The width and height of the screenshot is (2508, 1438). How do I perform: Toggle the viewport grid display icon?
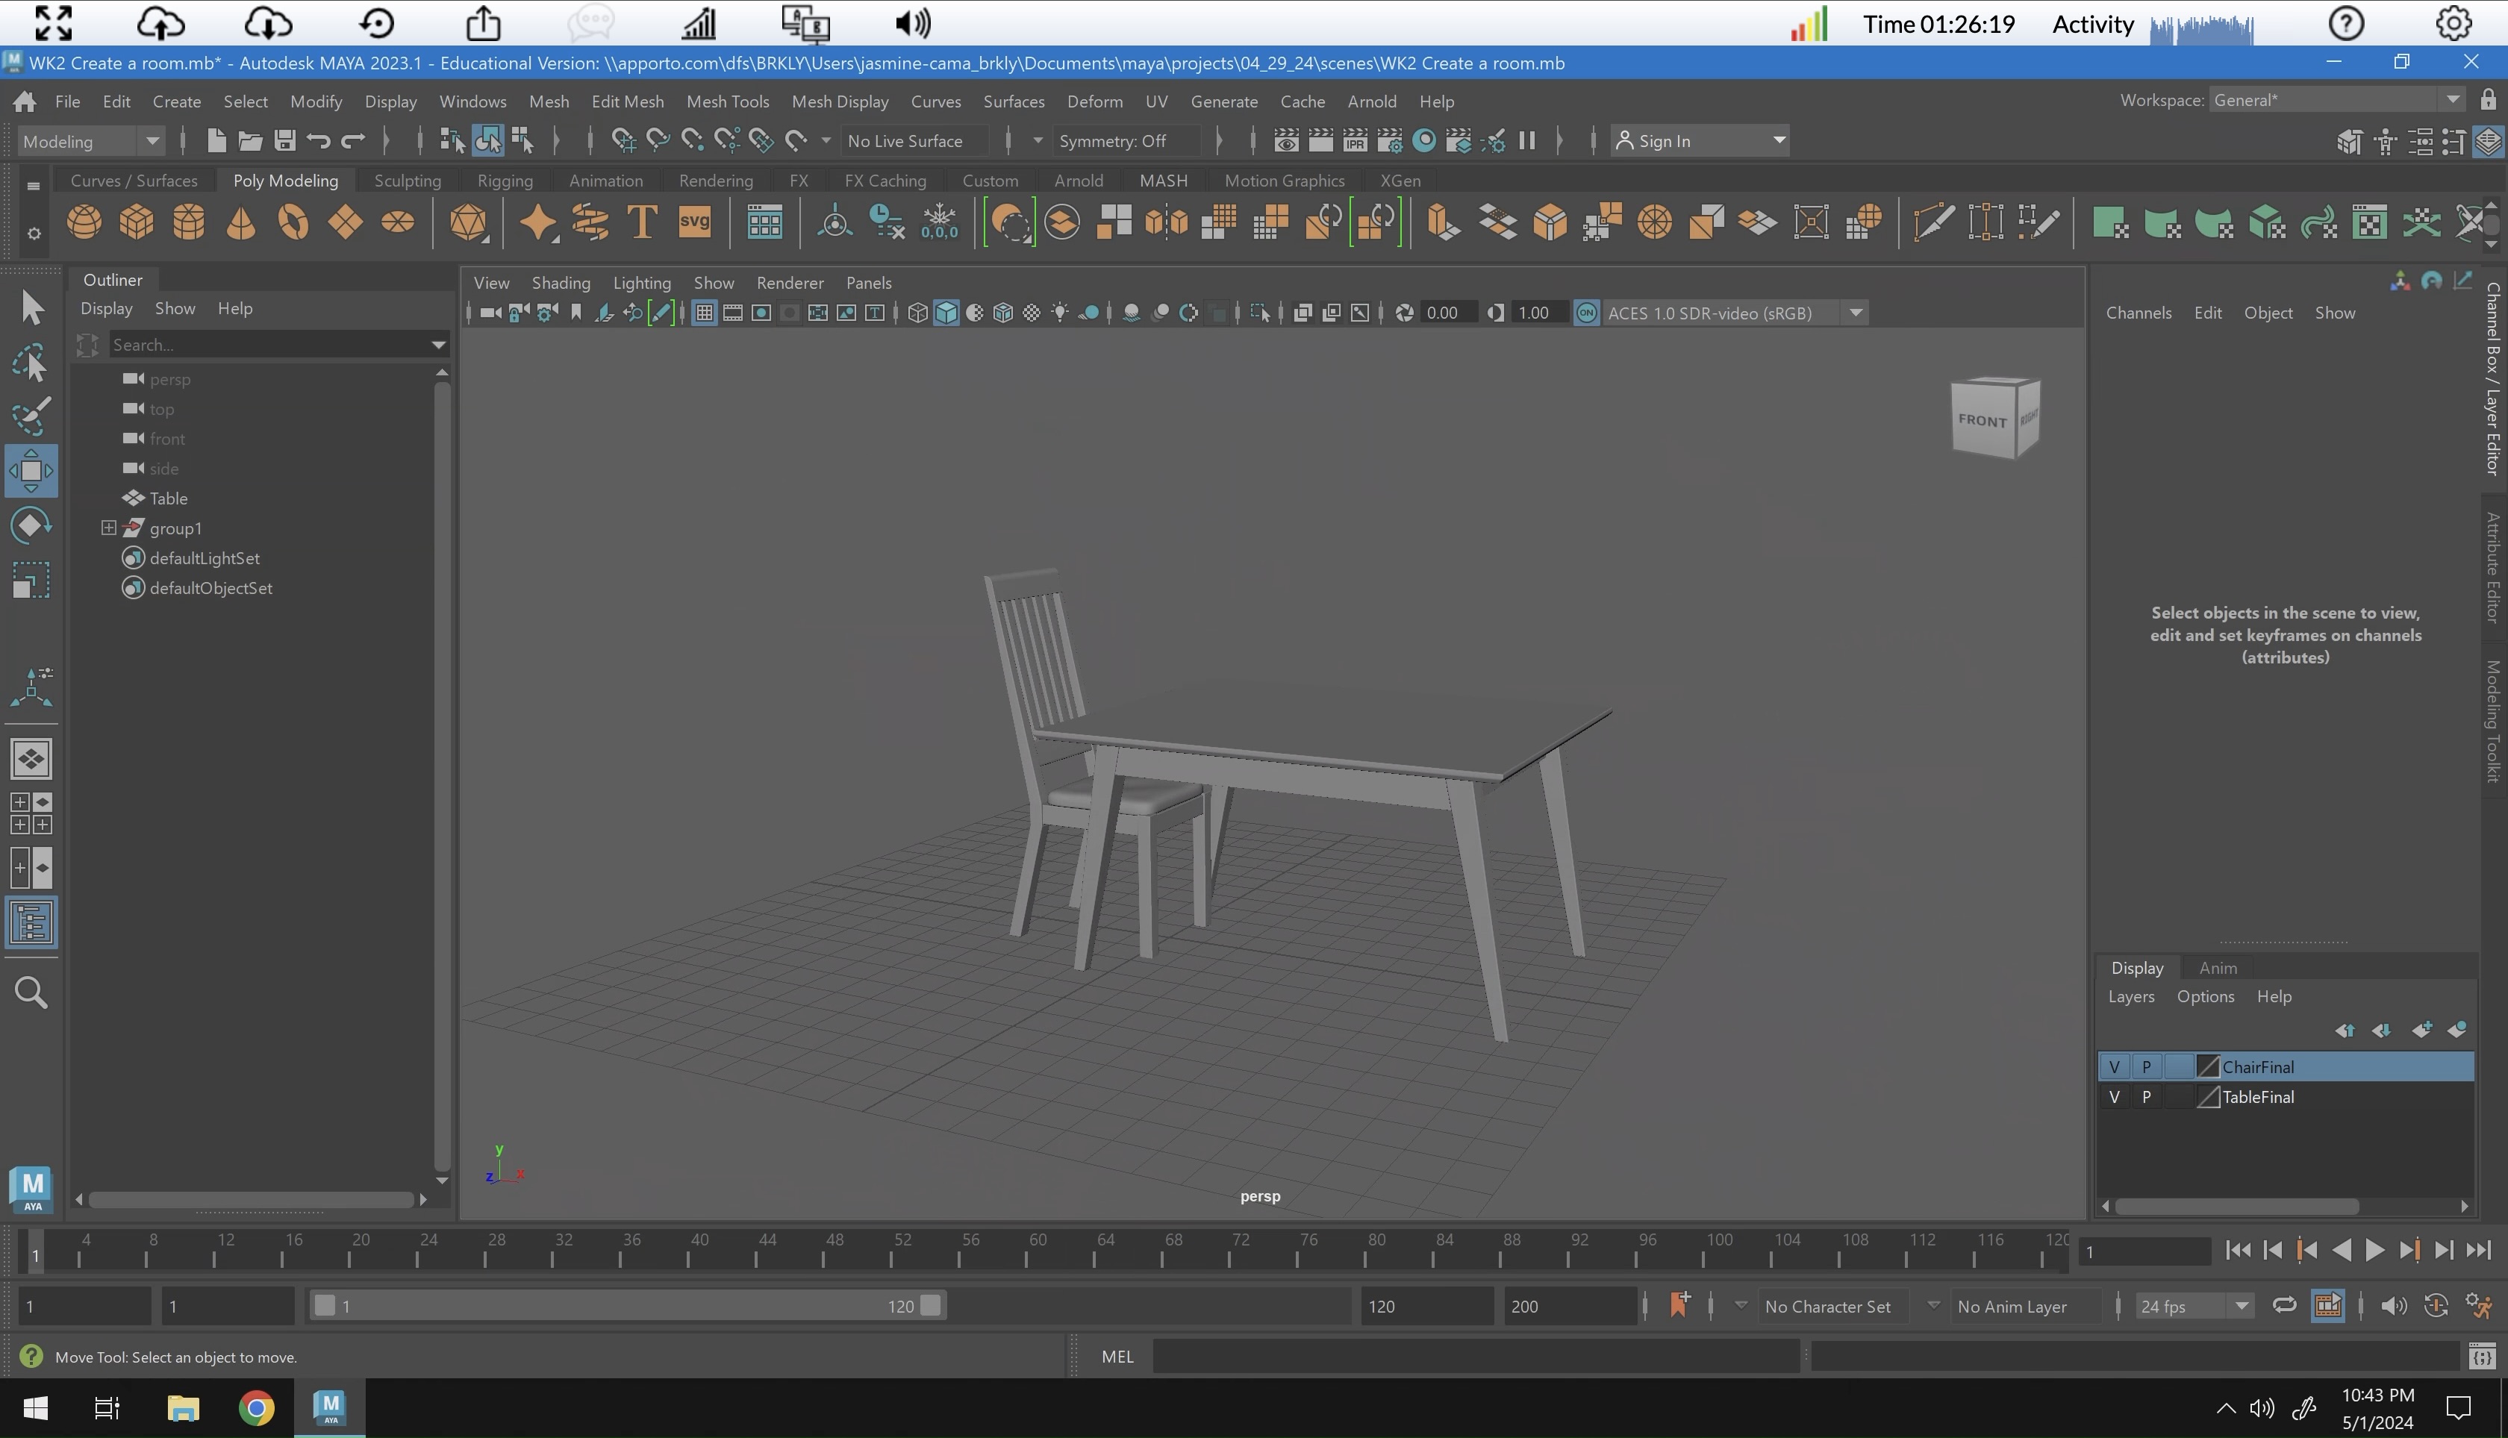click(x=703, y=313)
